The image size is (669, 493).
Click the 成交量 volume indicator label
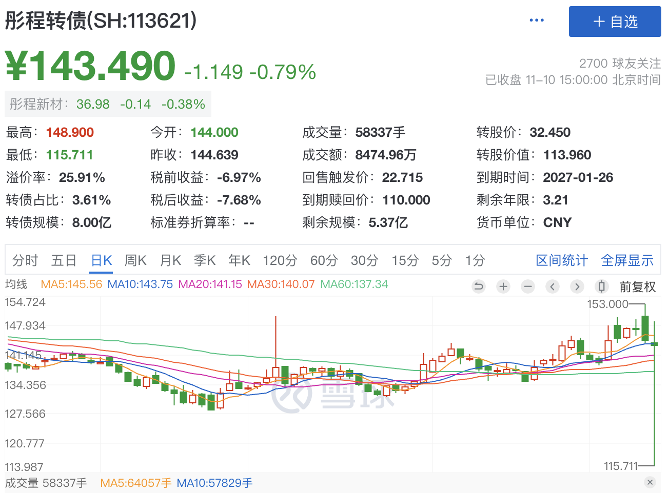pyautogui.click(x=22, y=483)
